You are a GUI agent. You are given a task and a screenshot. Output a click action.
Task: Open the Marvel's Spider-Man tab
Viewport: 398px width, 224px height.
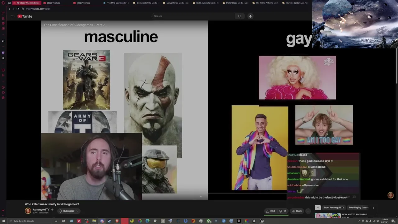point(295,3)
